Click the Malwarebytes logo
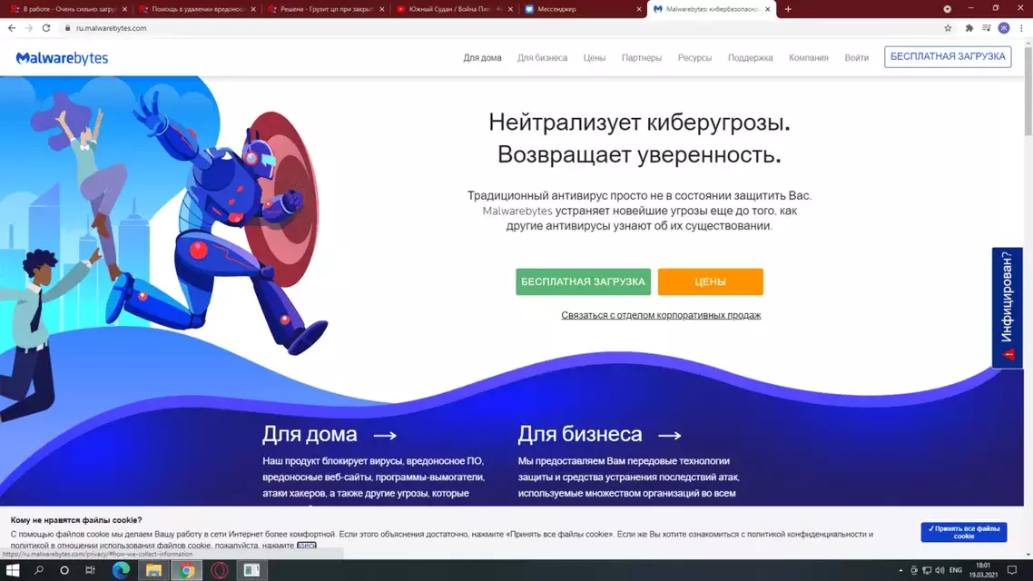The height and width of the screenshot is (581, 1033). point(62,58)
